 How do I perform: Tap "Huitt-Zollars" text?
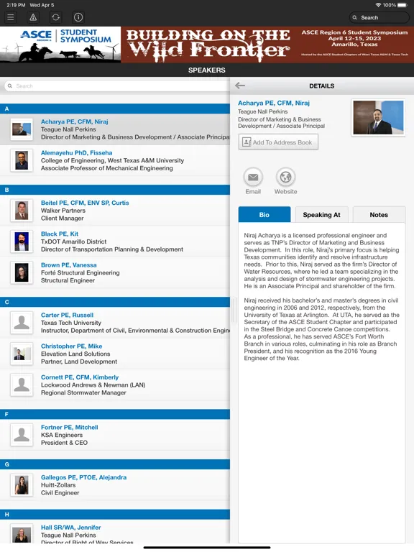click(x=58, y=485)
